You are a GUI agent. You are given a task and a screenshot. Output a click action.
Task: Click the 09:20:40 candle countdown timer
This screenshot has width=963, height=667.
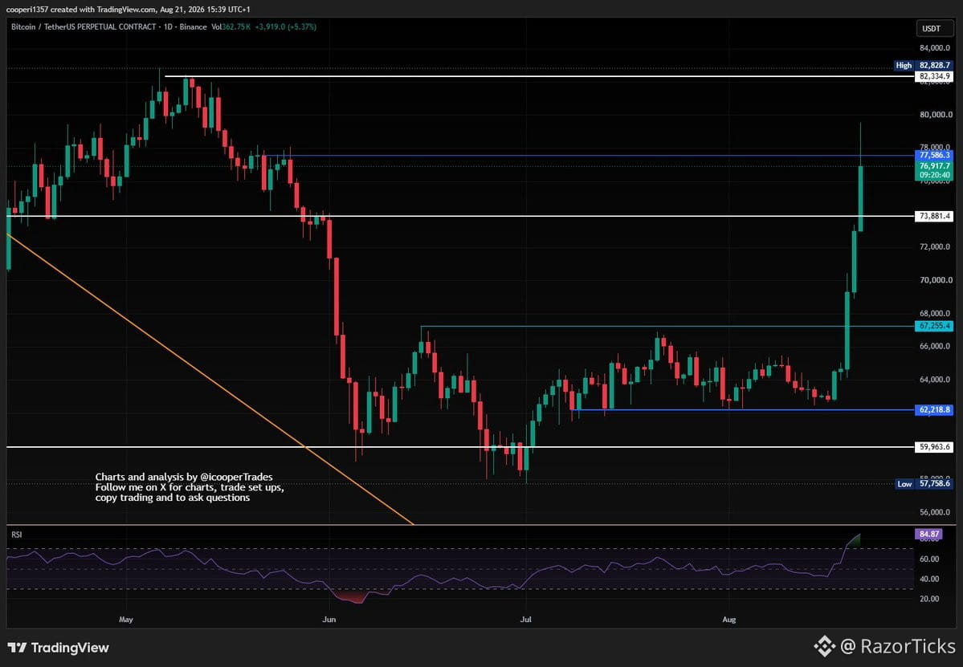pyautogui.click(x=933, y=176)
